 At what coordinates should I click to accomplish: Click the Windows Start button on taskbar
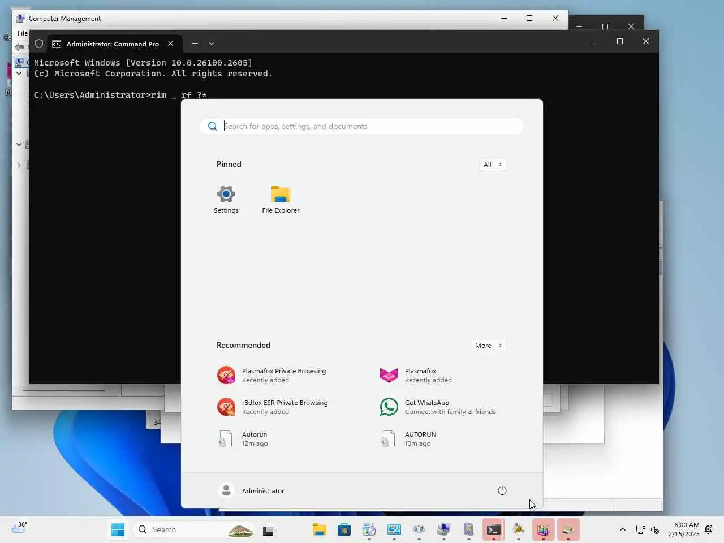118,529
